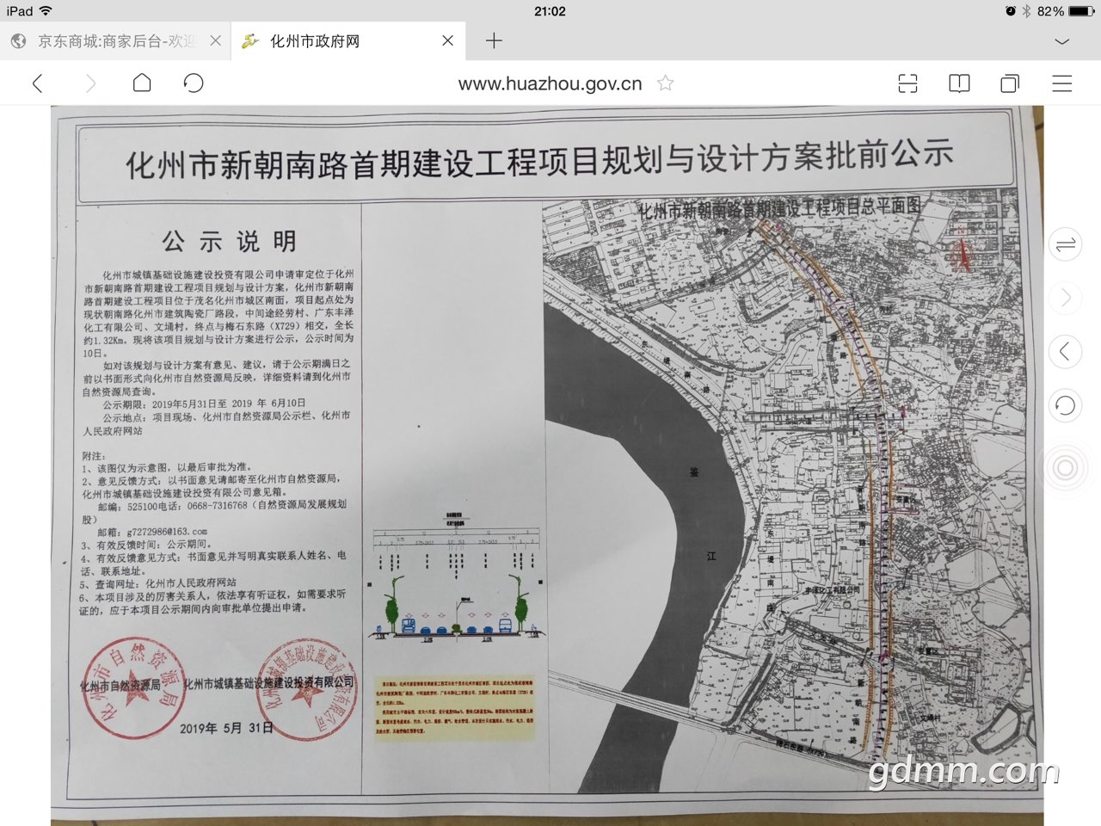This screenshot has width=1101, height=826.
Task: Tap the planning site map drawing
Action: click(781, 490)
